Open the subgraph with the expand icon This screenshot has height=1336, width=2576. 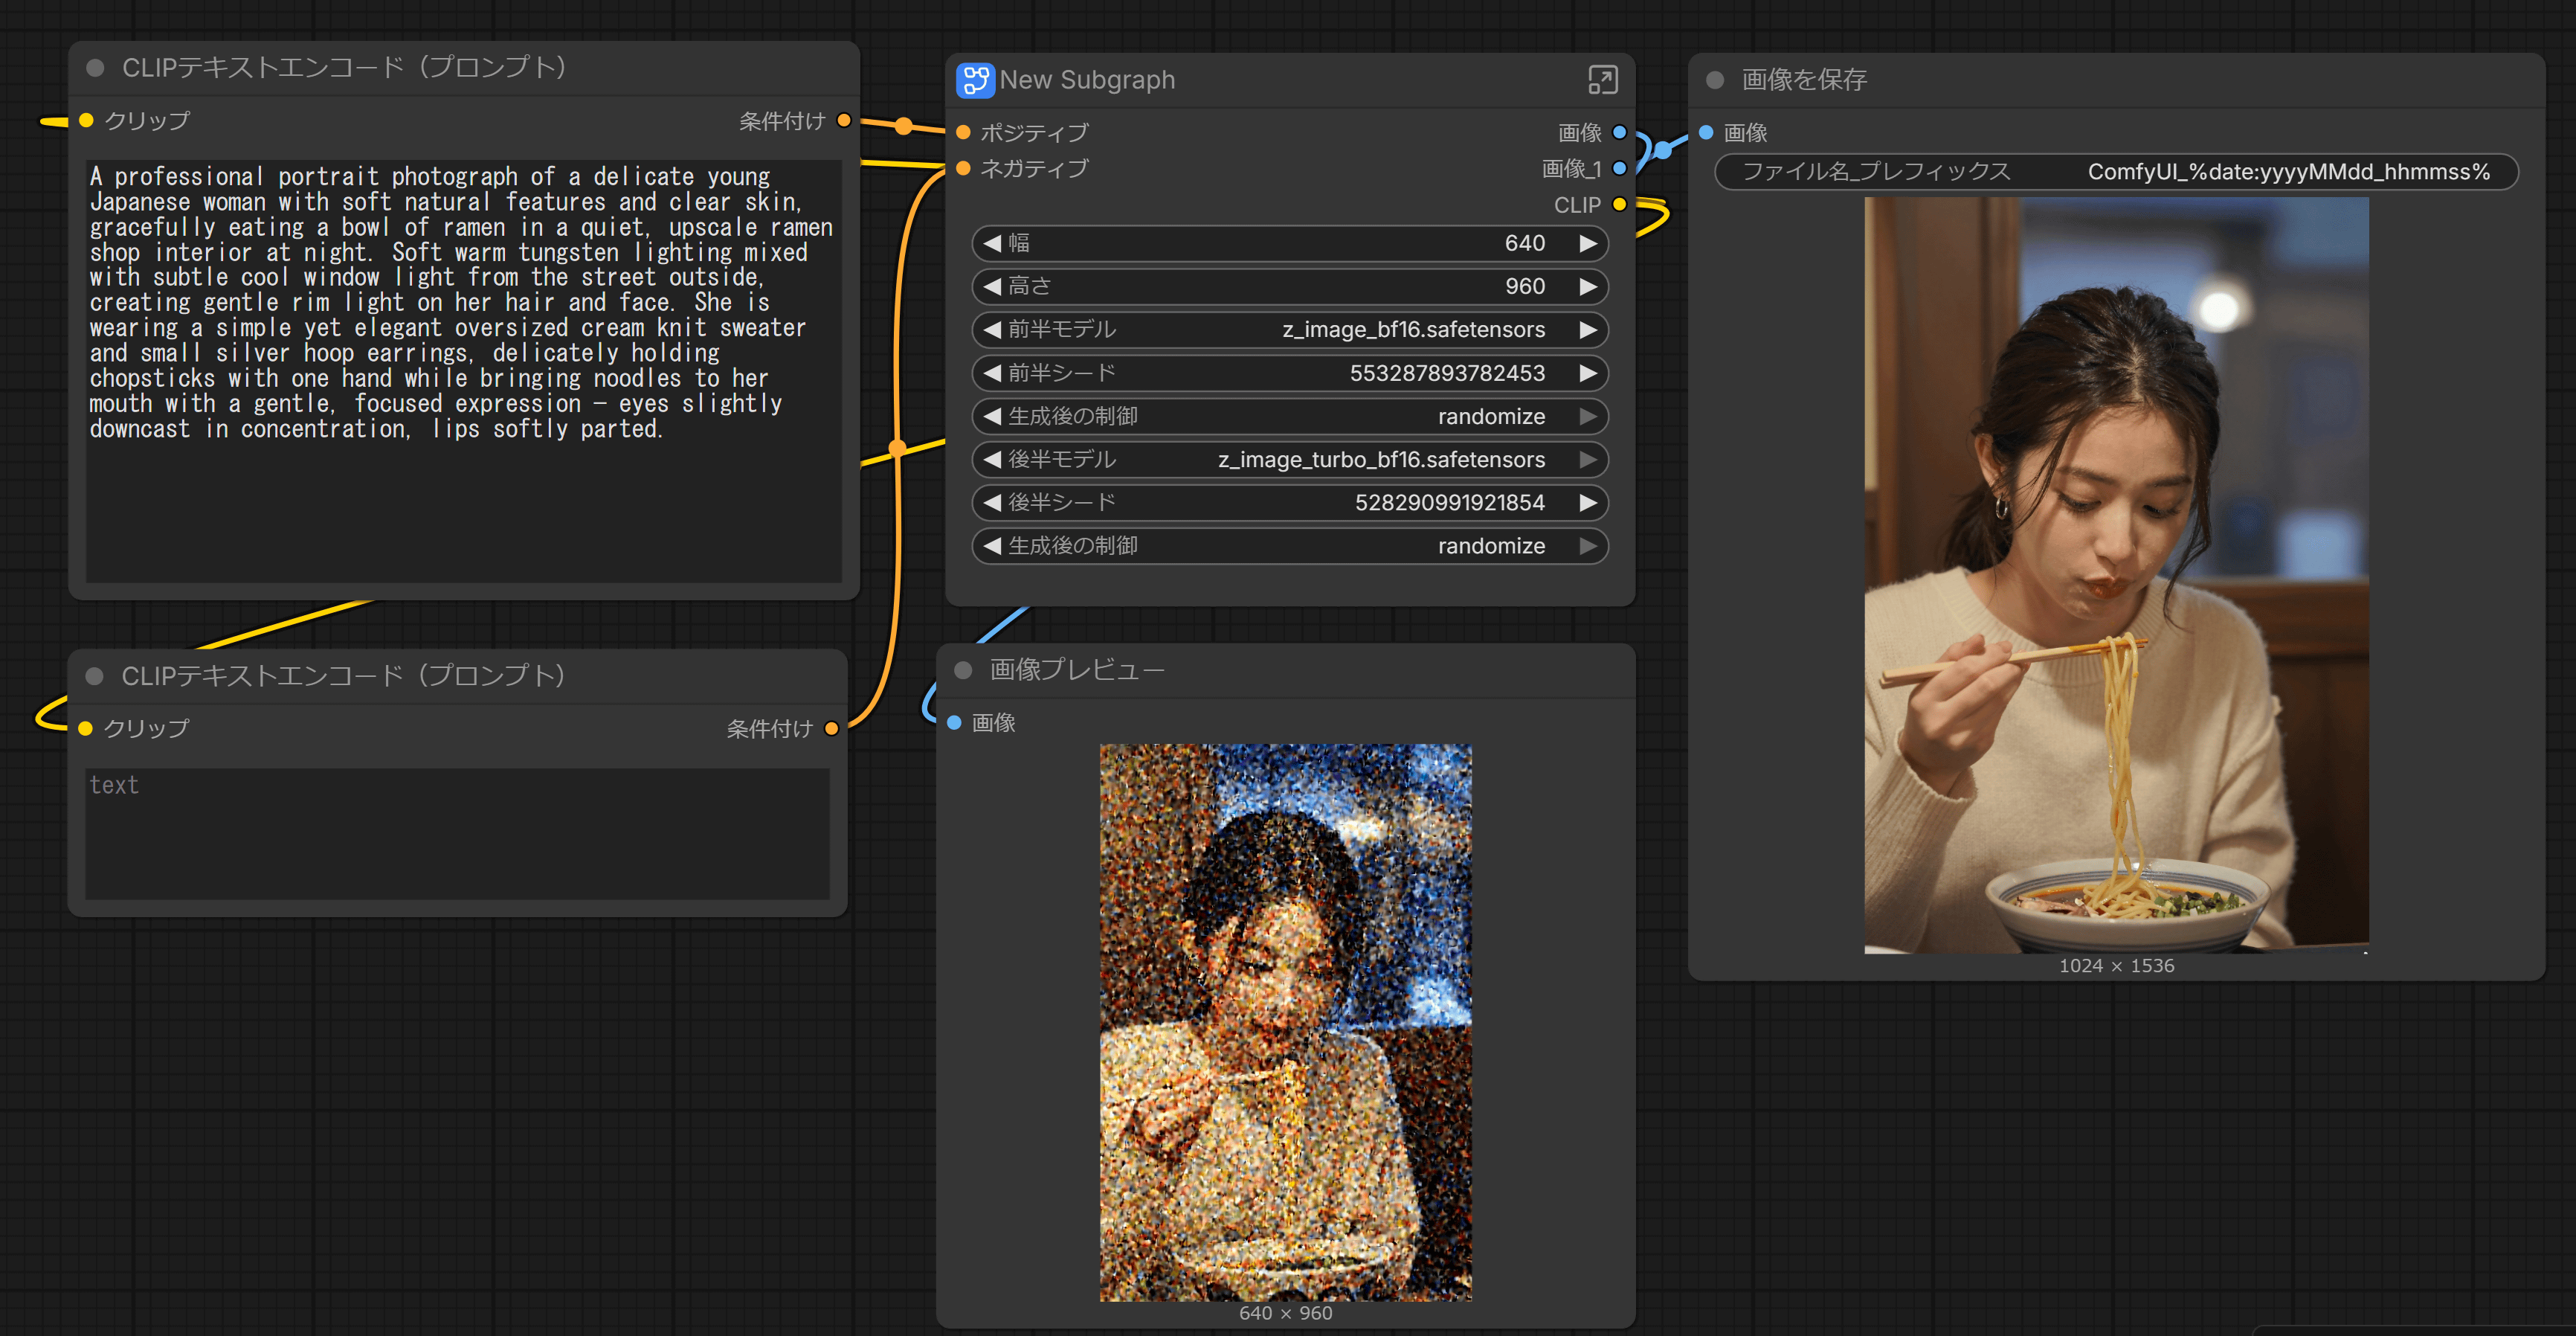tap(1602, 80)
